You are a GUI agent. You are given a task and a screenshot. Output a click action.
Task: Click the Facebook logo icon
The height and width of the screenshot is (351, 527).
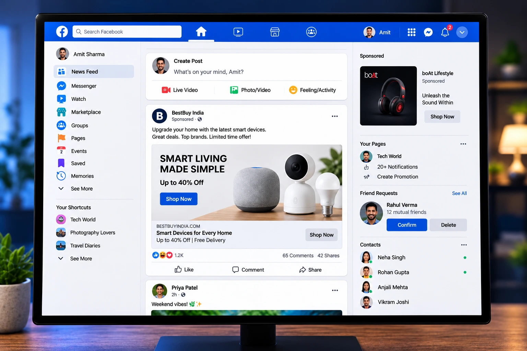(62, 32)
